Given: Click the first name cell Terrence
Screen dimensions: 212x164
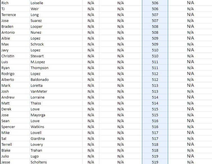Looking at the screenshot, I should tap(15, 14).
